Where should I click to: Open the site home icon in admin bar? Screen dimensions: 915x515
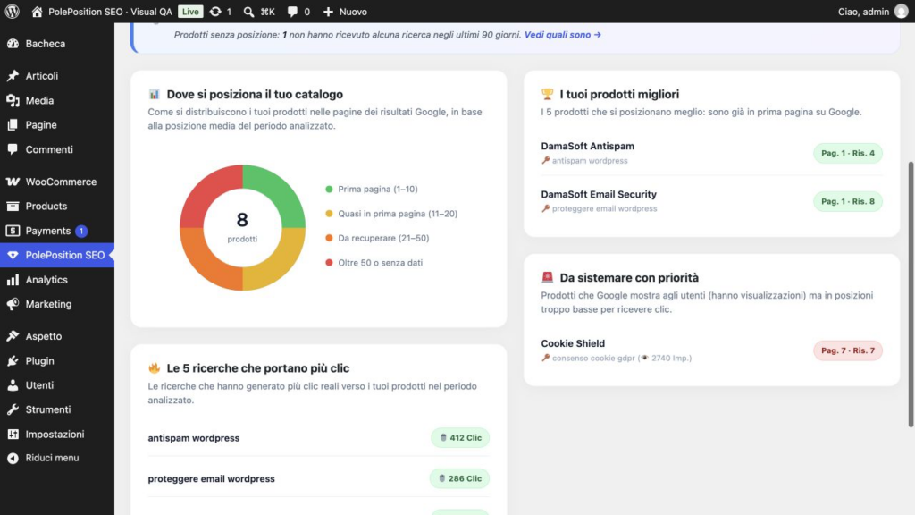[x=37, y=12]
